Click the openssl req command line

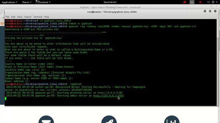(x=132, y=27)
